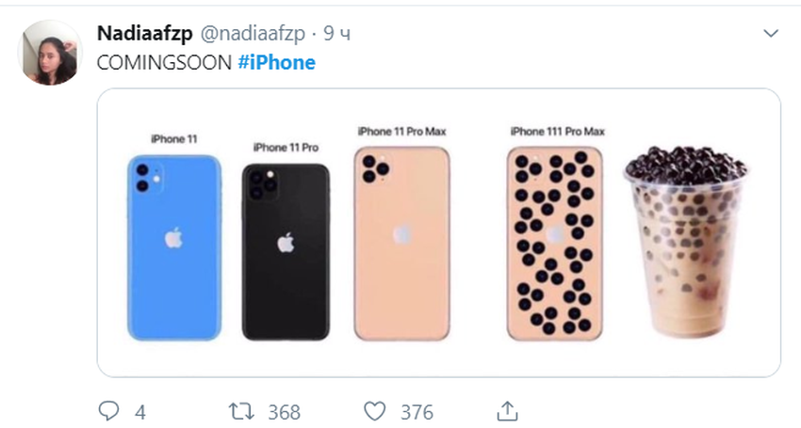
Task: Click the phone covered in many camera lenses
Action: click(554, 243)
